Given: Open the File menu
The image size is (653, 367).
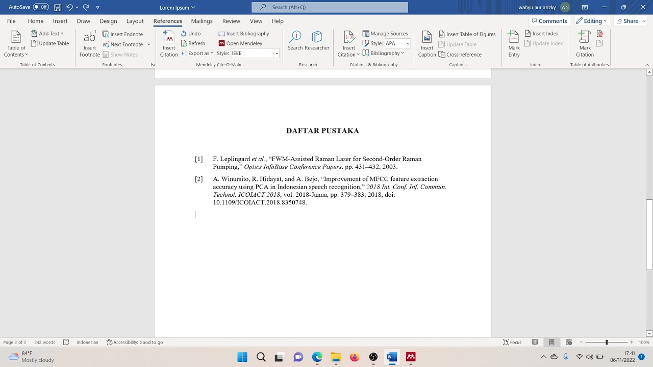Looking at the screenshot, I should click(x=11, y=21).
